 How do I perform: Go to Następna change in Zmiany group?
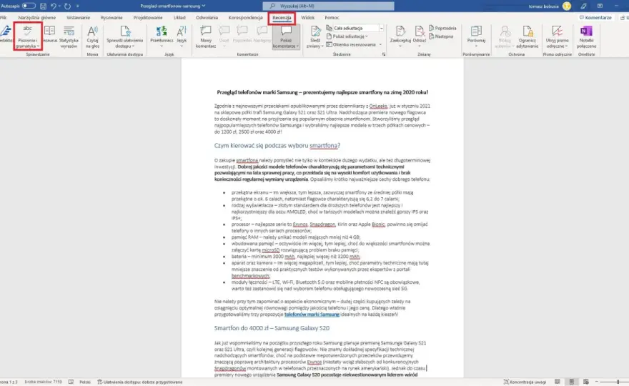pyautogui.click(x=441, y=36)
